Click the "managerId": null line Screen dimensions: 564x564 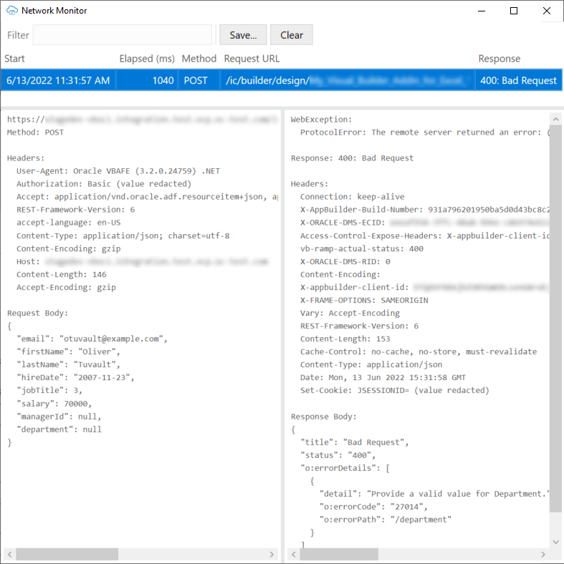click(59, 417)
